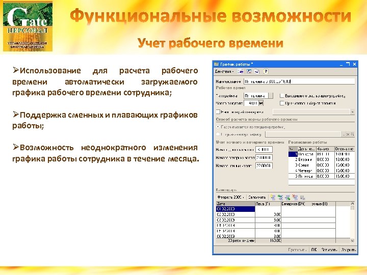
Task: Toggle the upper checkbox right of Тип графика
Action: [282, 96]
